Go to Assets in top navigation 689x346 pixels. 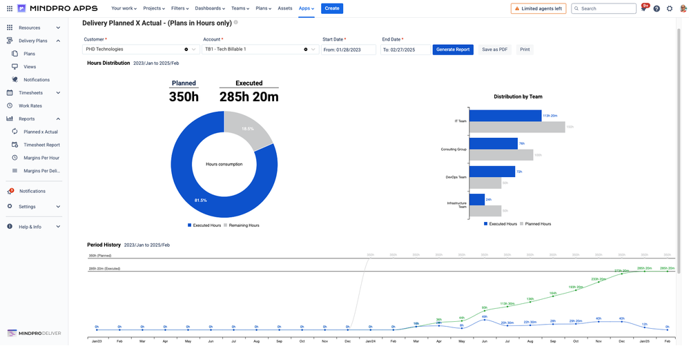284,8
